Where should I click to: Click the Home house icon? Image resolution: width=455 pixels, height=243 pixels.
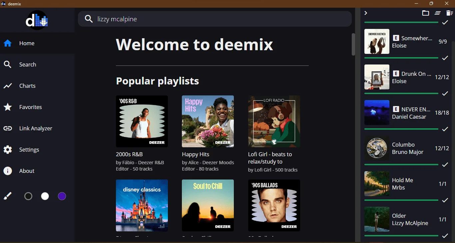(8, 43)
